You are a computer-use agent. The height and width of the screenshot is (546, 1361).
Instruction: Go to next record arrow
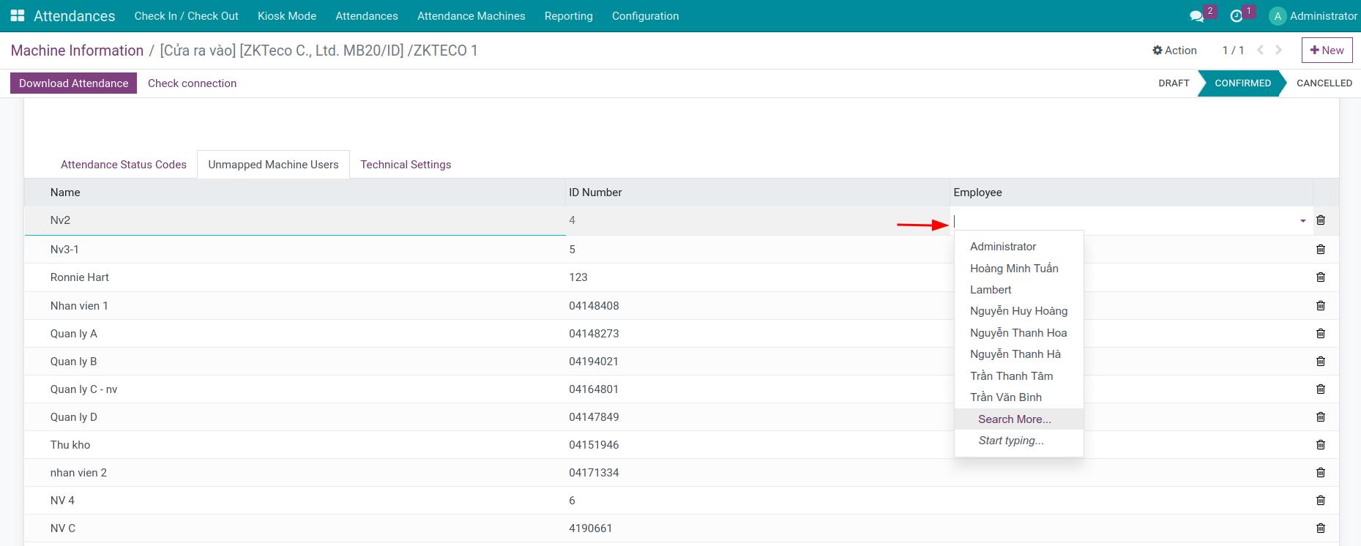1279,50
